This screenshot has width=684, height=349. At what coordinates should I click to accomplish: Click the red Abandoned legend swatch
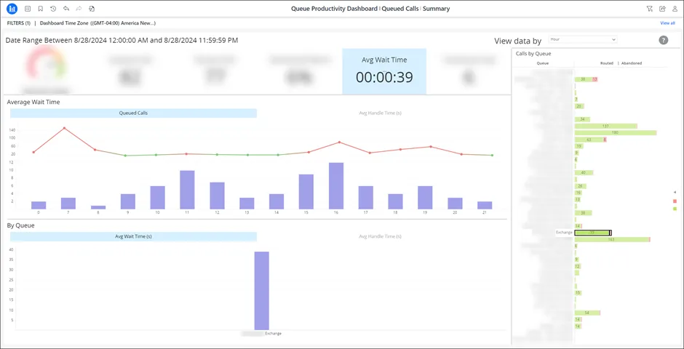click(675, 201)
